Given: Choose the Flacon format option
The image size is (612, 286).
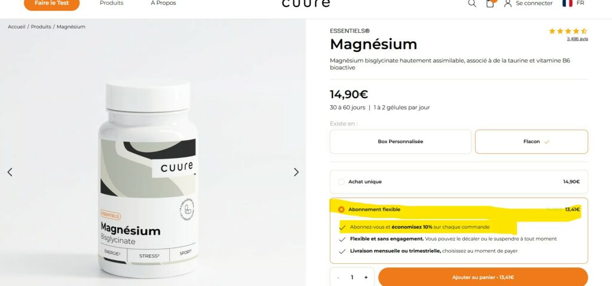Looking at the screenshot, I should (x=531, y=141).
